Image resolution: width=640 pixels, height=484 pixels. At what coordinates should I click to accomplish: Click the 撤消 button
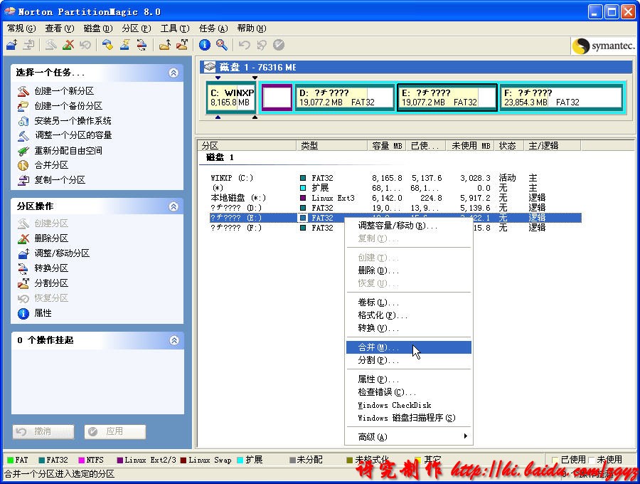tap(43, 431)
